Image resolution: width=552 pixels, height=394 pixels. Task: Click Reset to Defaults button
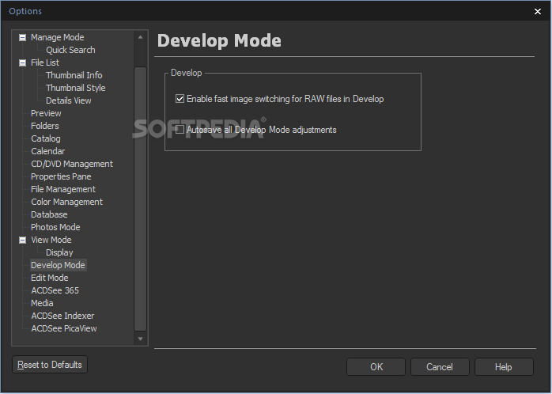50,365
